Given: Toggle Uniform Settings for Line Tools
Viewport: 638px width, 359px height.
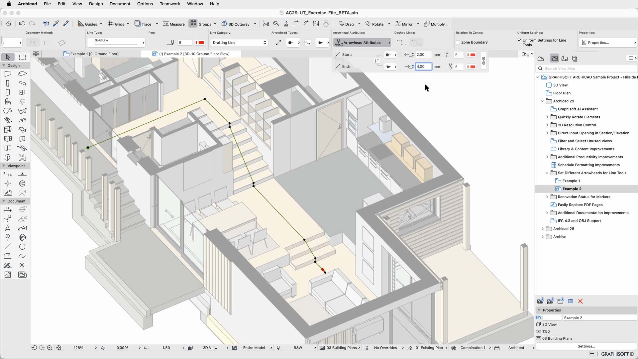Looking at the screenshot, I should point(519,40).
